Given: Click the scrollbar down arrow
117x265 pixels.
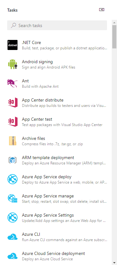Looking at the screenshot, I should (x=114, y=262).
